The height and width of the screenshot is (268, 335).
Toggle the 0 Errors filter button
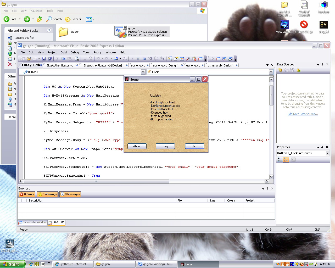point(27,194)
